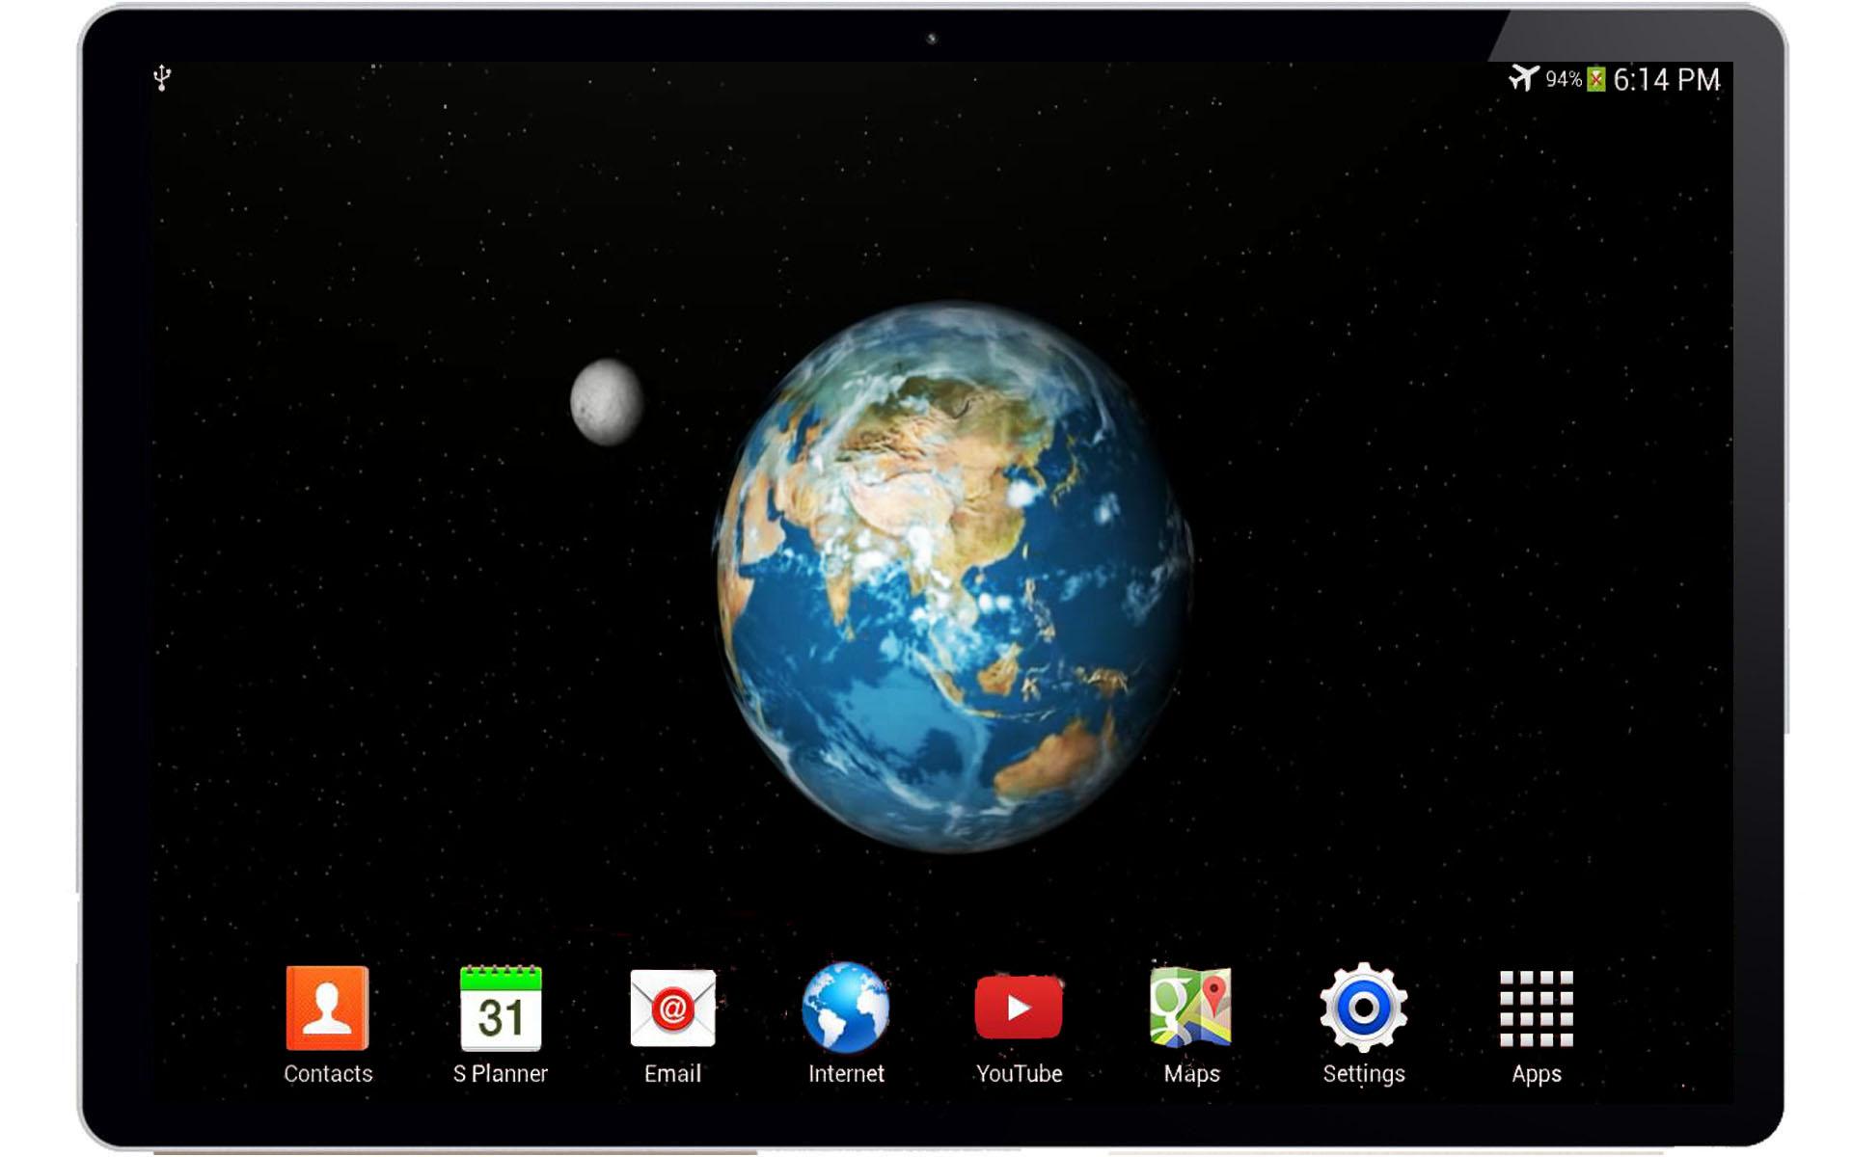Tap the S Planner label text
This screenshot has height=1157, width=1852.
501,1073
